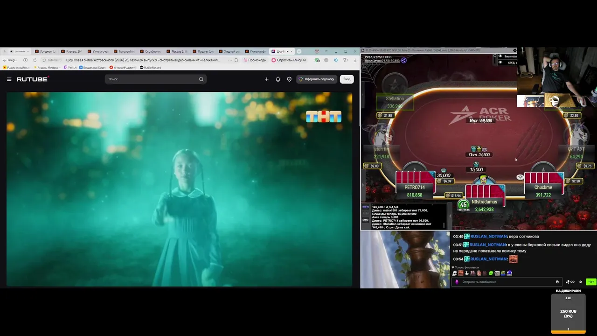Switch to the Пацаны browser tab
The height and width of the screenshot is (336, 597).
[203, 51]
